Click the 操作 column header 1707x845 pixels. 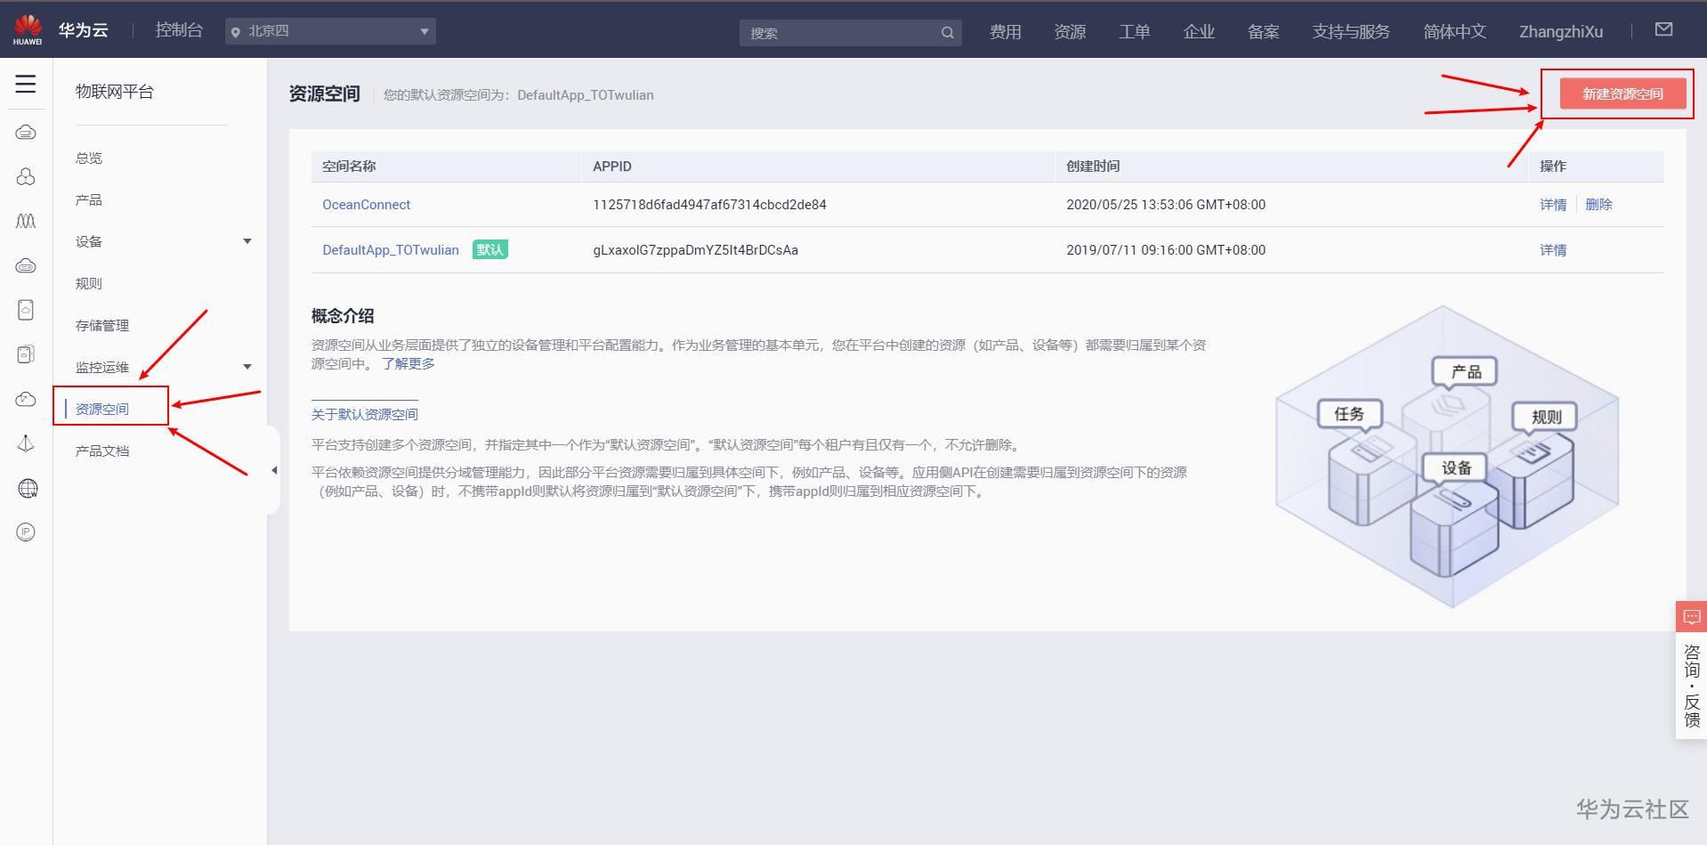tap(1553, 167)
